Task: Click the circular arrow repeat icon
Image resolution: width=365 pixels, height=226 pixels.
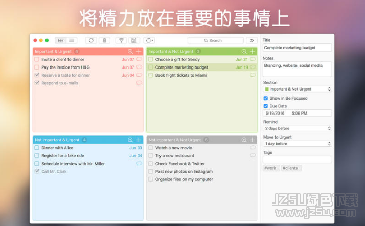Action: click(x=149, y=40)
